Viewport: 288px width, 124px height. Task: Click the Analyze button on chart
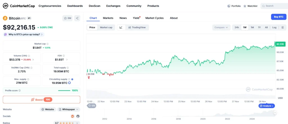pyautogui.click(x=267, y=106)
